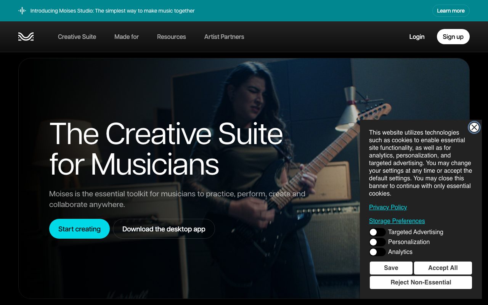Enable the Personalization switch
Viewport: 488px width, 305px height.
pos(377,242)
